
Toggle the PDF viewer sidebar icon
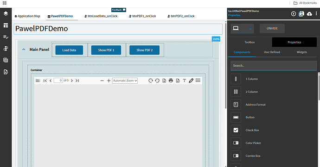click(38, 80)
